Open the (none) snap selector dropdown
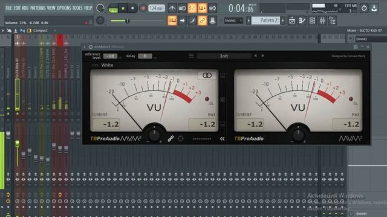The width and height of the screenshot is (387, 217). [233, 20]
